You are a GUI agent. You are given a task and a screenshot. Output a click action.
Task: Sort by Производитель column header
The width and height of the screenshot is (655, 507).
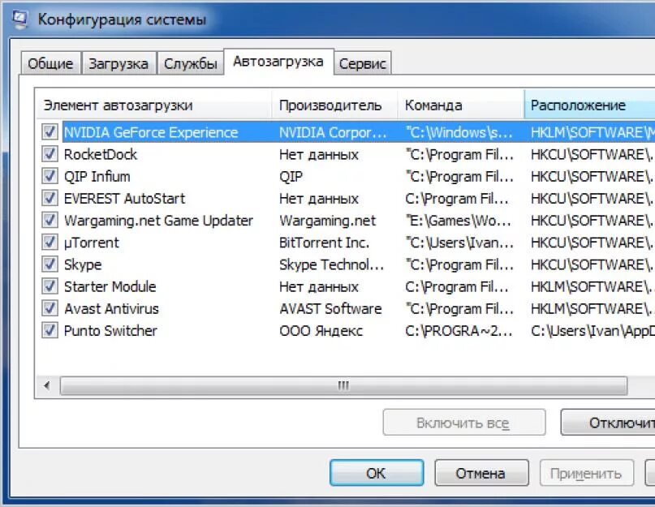(x=334, y=105)
